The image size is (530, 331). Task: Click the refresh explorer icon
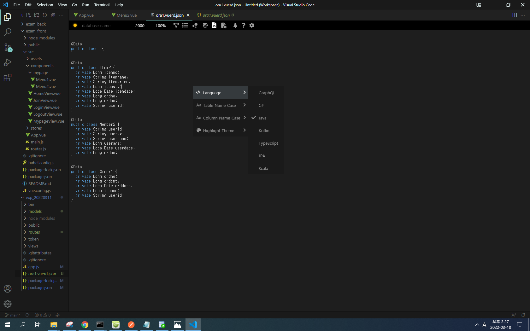coord(45,15)
